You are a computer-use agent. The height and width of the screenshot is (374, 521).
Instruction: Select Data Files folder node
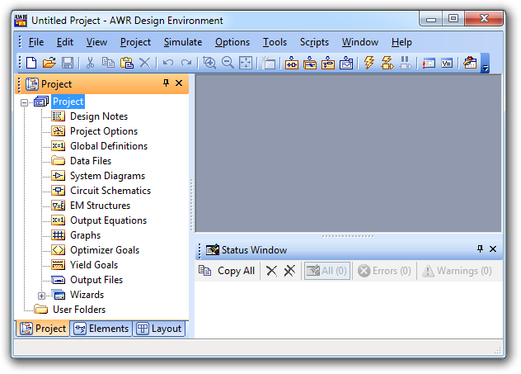91,161
